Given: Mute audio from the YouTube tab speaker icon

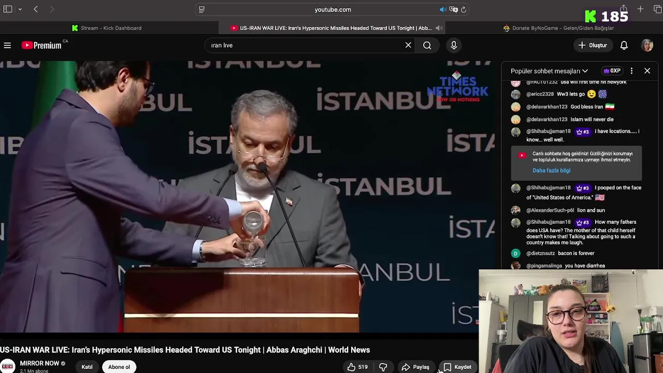Looking at the screenshot, I should click(439, 28).
